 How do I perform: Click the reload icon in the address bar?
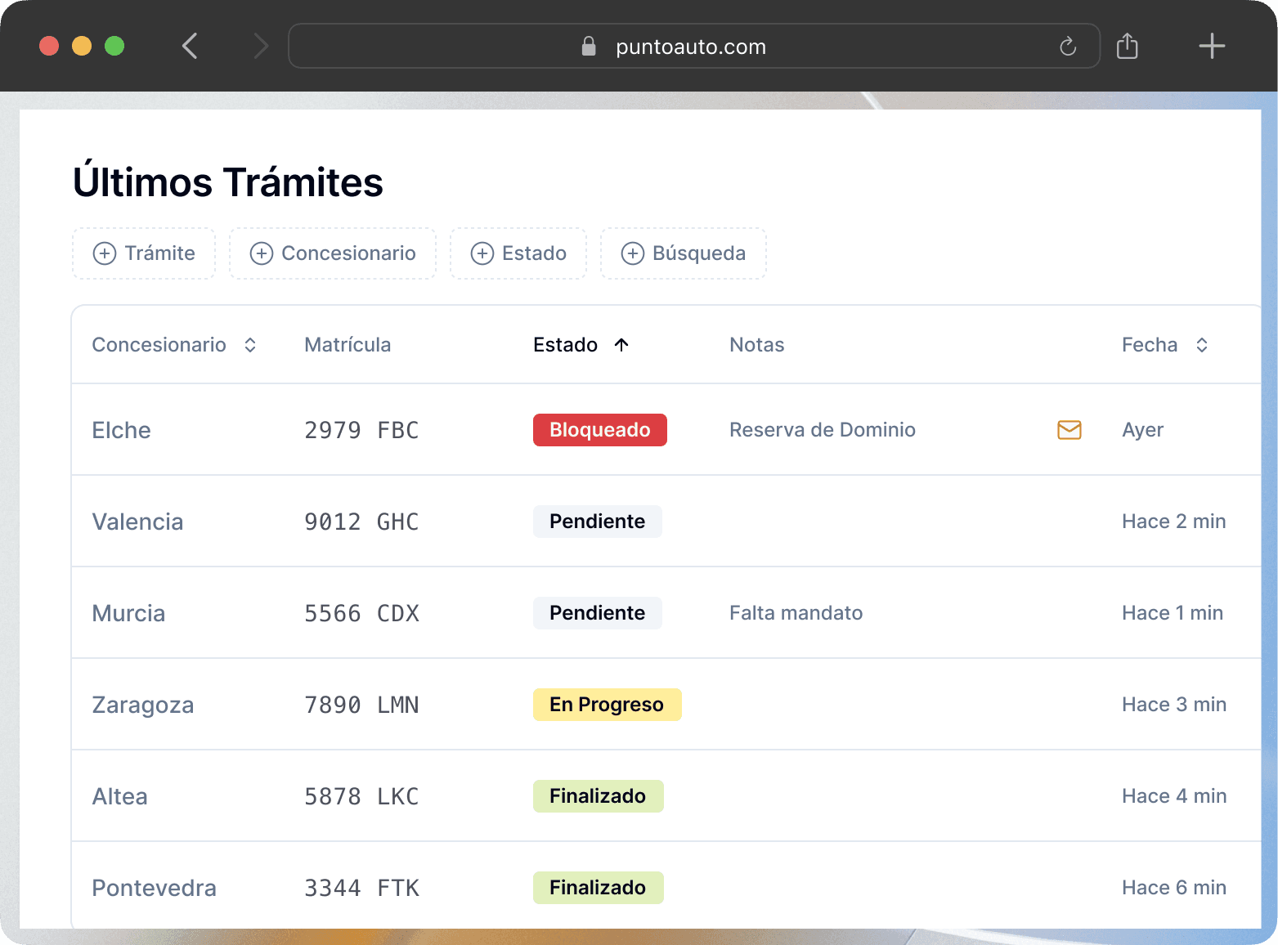[x=1067, y=46]
